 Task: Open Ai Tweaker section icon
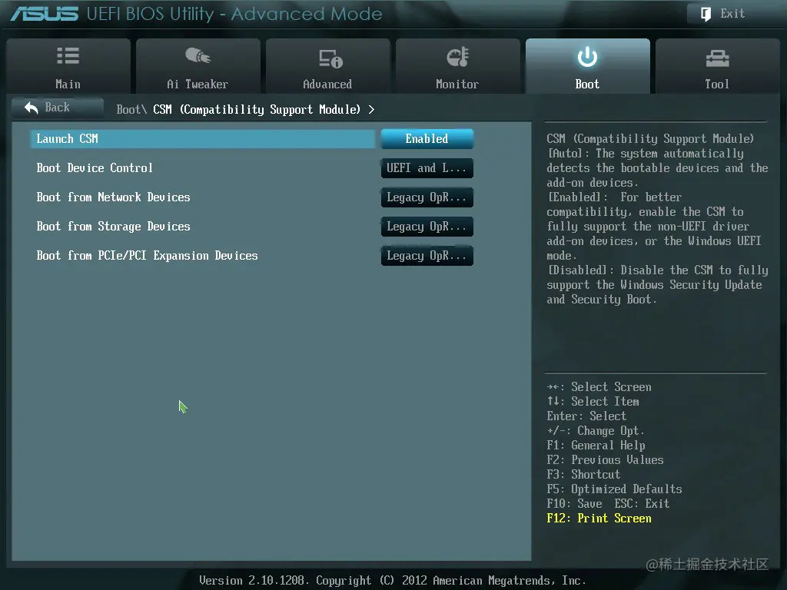(x=198, y=55)
